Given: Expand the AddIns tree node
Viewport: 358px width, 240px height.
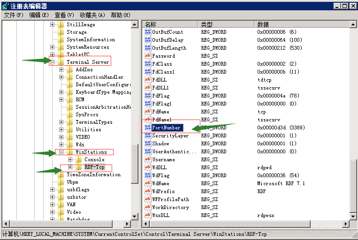Looking at the screenshot, I should coord(61,69).
